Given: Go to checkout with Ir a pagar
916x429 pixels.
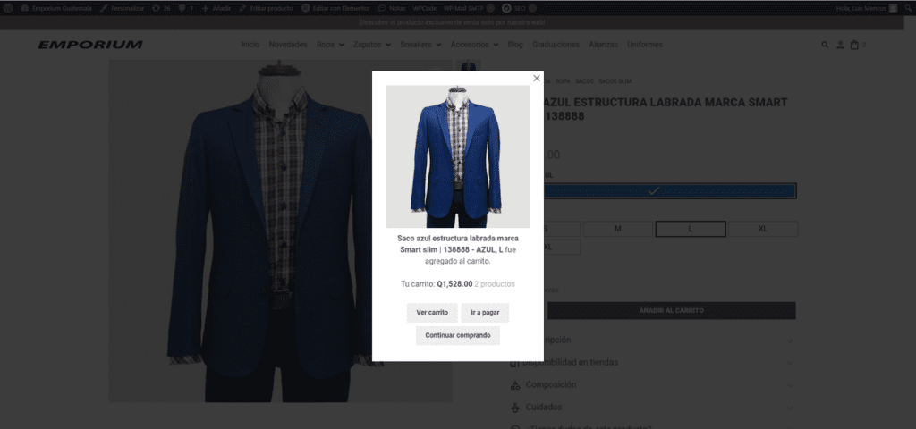Looking at the screenshot, I should tap(485, 312).
